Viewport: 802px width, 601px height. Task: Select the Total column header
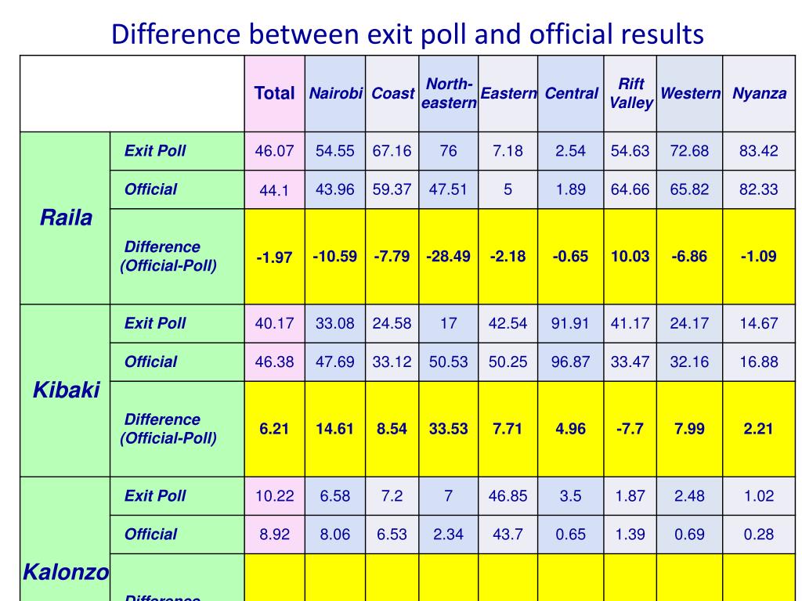[275, 94]
